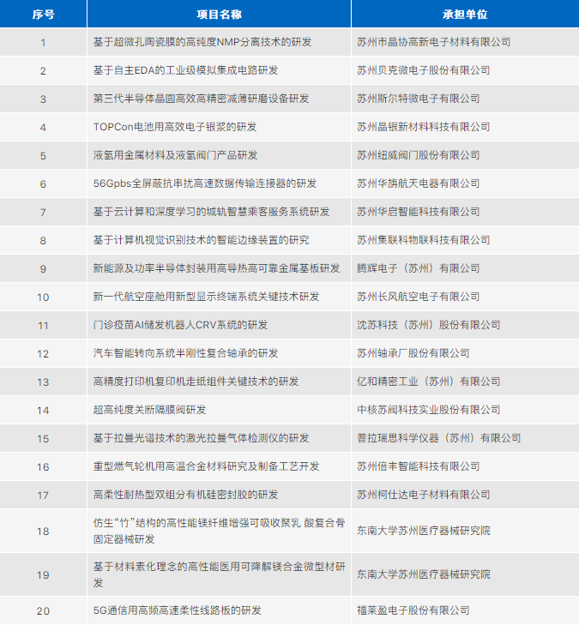
Task: Click 苏州纽威阀门股份有限公司
Action: click(x=418, y=155)
